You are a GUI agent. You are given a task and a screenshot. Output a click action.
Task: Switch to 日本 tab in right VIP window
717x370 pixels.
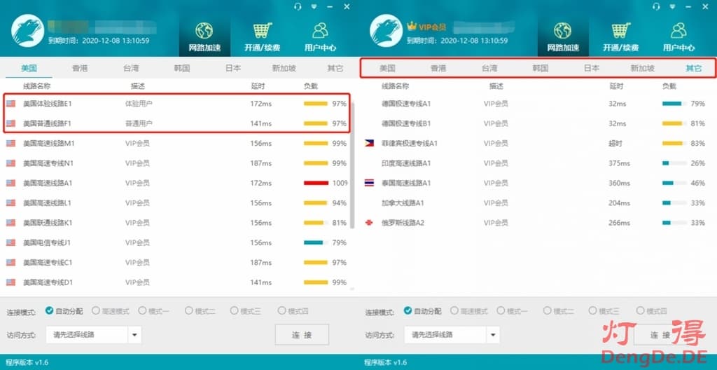click(x=592, y=69)
